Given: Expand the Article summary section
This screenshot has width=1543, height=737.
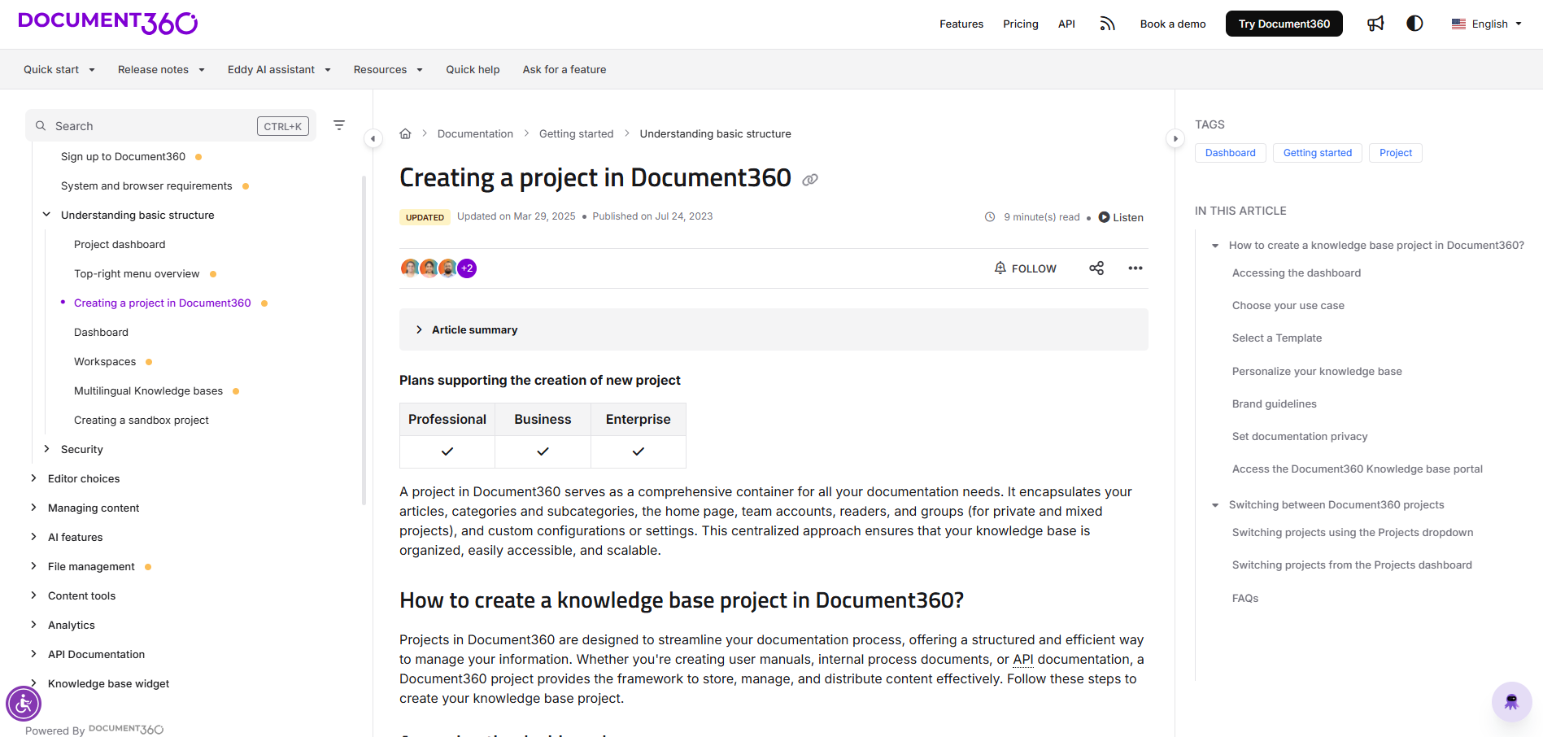Looking at the screenshot, I should [774, 329].
